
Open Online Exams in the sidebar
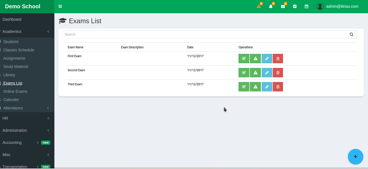pyautogui.click(x=15, y=91)
